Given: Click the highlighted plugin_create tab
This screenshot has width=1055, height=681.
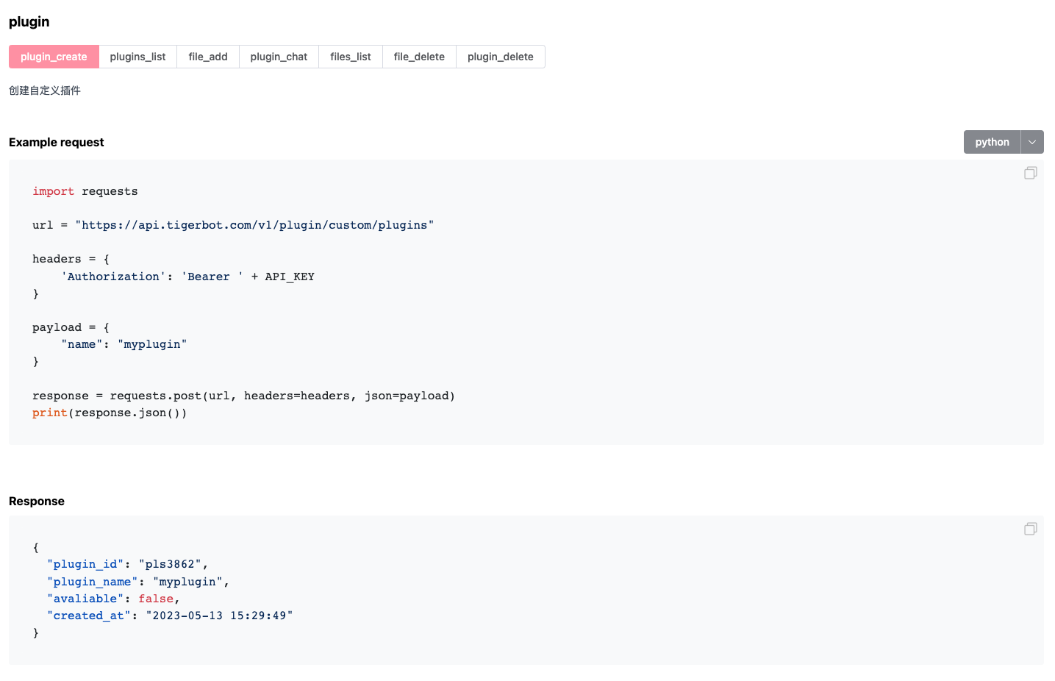Looking at the screenshot, I should click(x=53, y=57).
